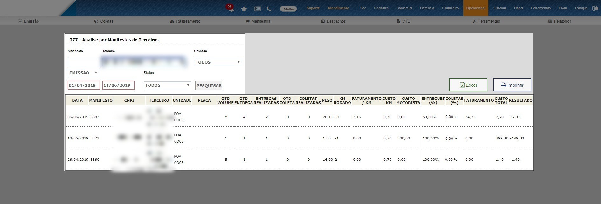Expand the Status TODOS dropdown

(x=168, y=85)
